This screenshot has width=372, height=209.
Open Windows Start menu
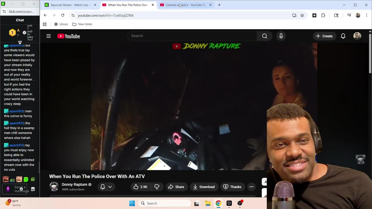tap(132, 203)
